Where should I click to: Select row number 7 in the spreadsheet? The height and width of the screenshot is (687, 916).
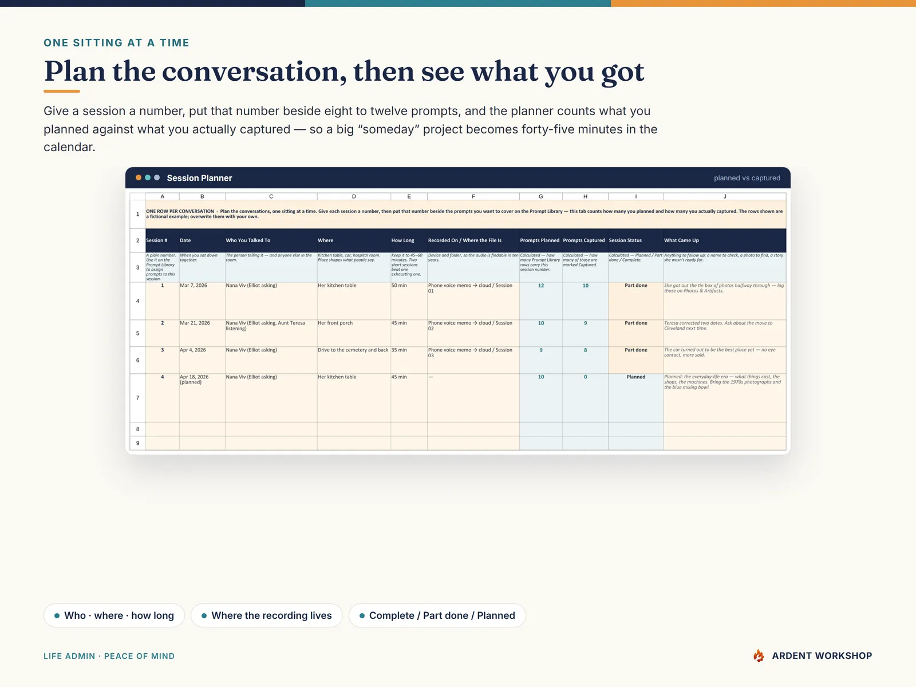pyautogui.click(x=138, y=398)
